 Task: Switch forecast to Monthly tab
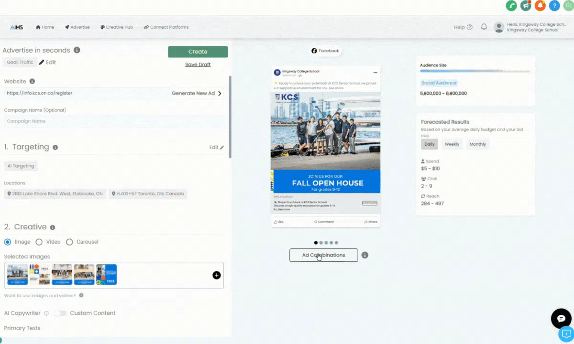point(477,144)
